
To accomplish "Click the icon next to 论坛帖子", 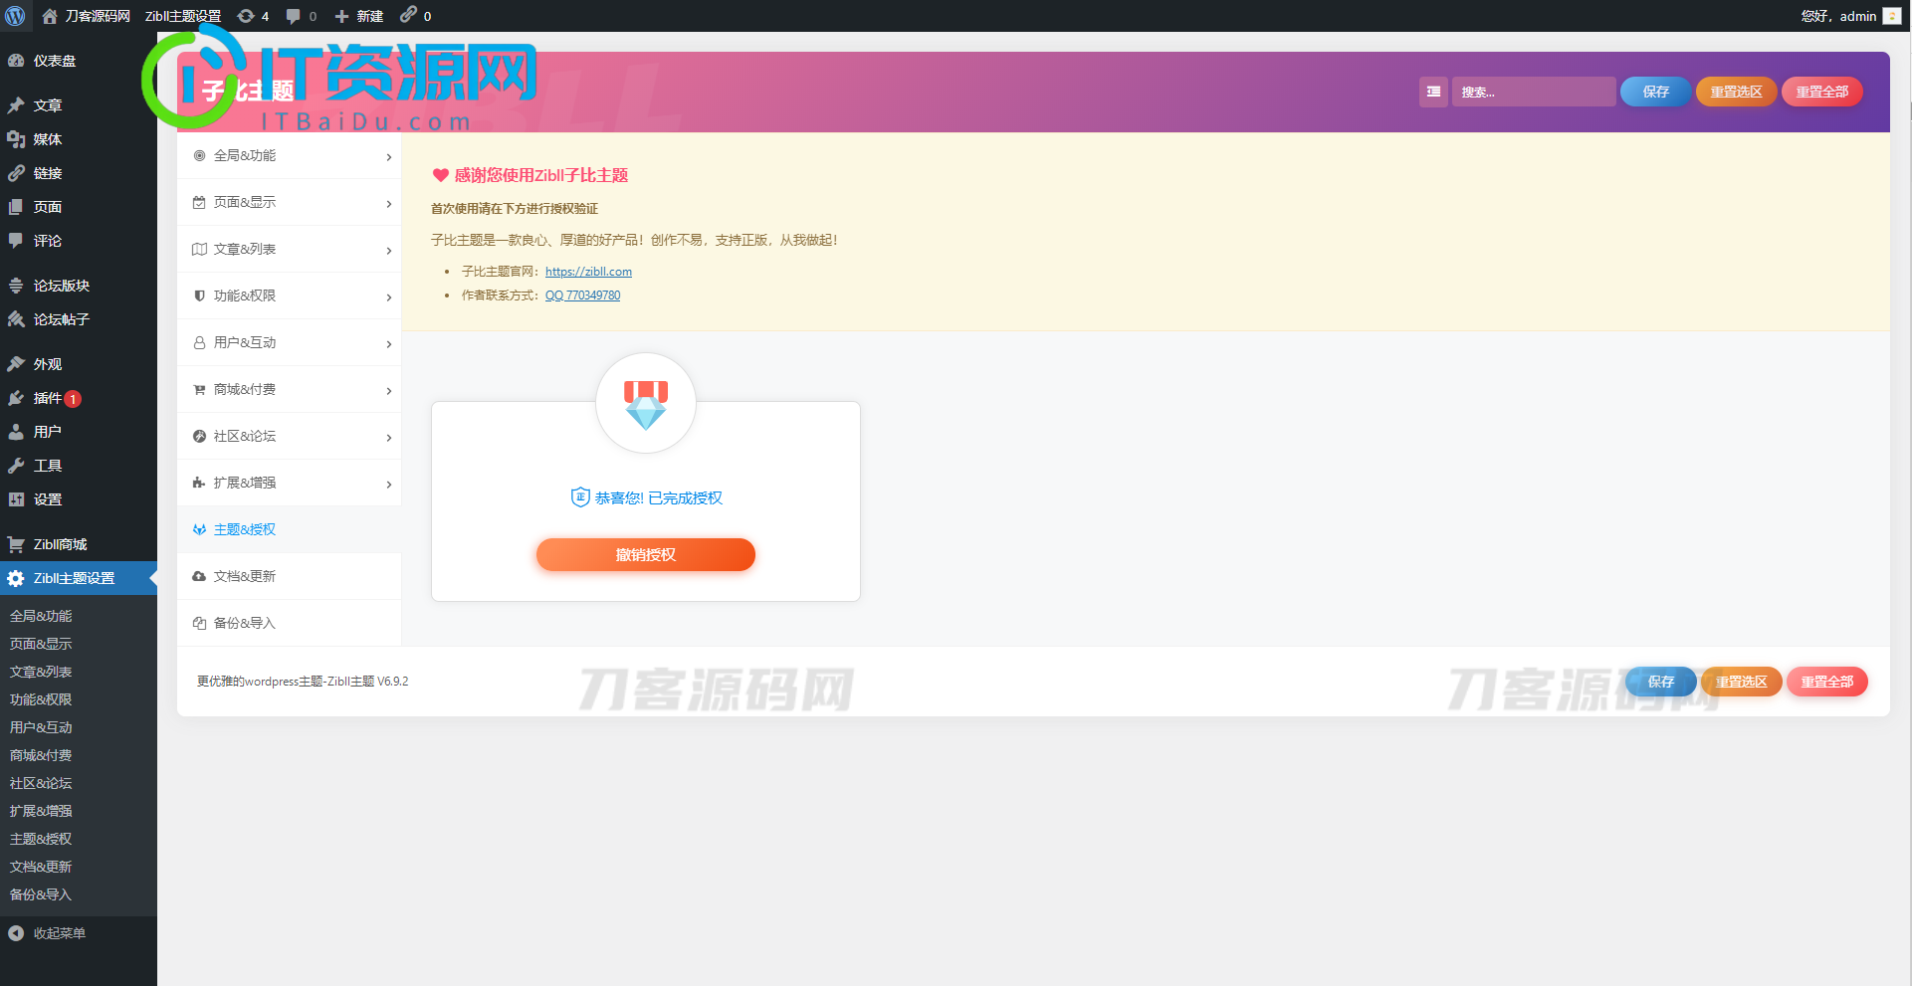I will click(x=16, y=319).
